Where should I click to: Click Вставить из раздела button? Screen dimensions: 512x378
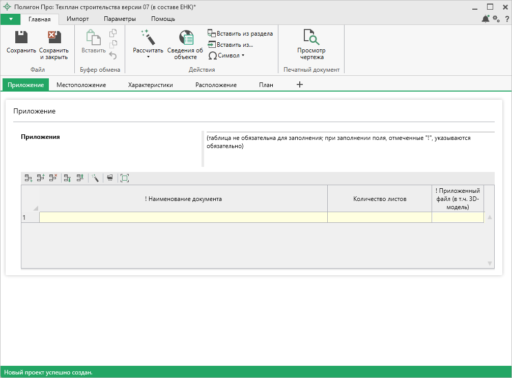point(240,34)
